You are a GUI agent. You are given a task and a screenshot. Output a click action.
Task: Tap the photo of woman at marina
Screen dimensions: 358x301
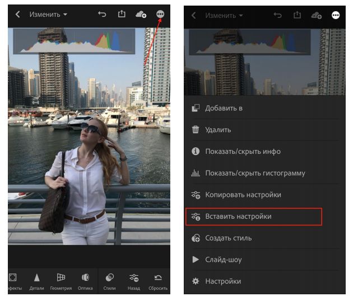click(89, 137)
